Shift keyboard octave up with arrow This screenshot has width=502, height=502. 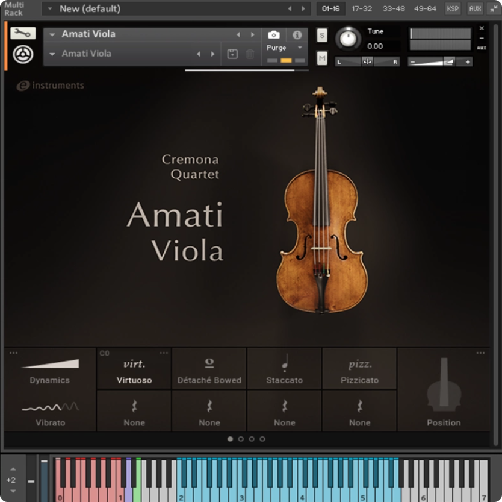(x=13, y=469)
